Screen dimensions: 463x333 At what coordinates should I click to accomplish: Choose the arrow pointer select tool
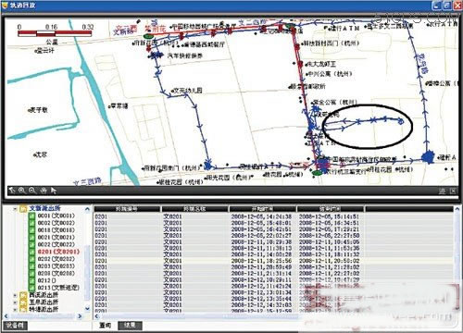[54, 191]
